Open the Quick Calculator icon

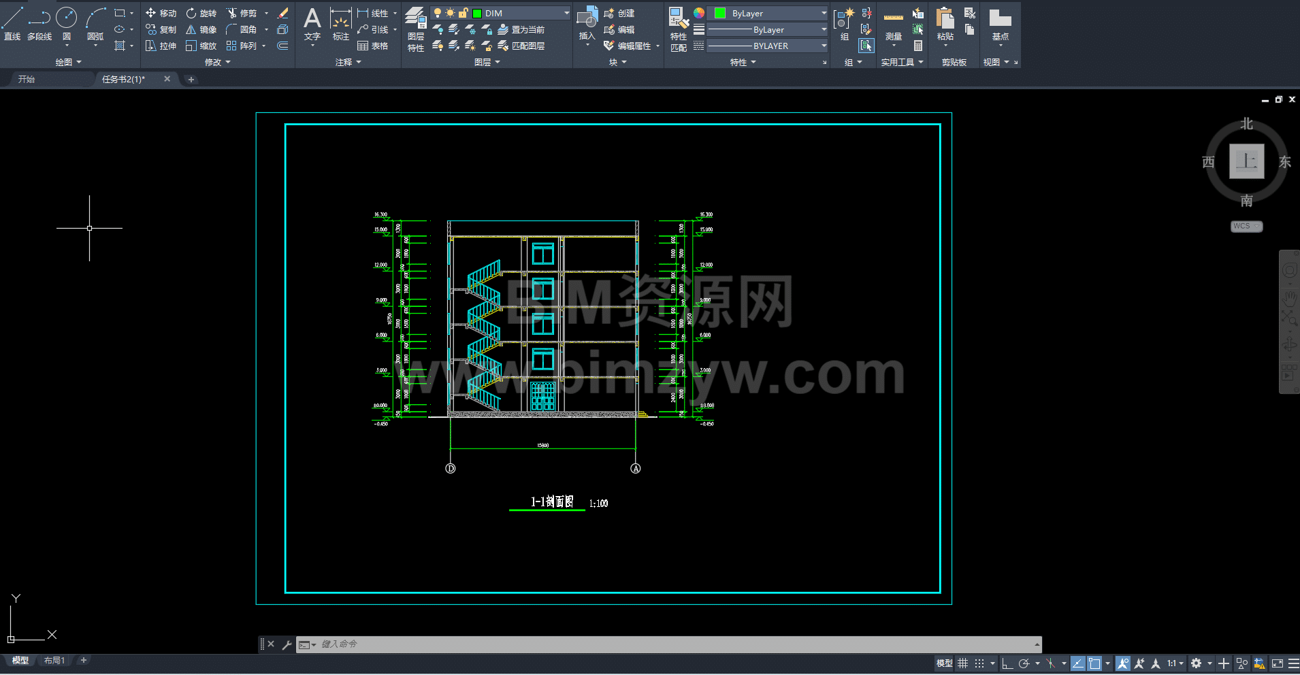tap(918, 46)
